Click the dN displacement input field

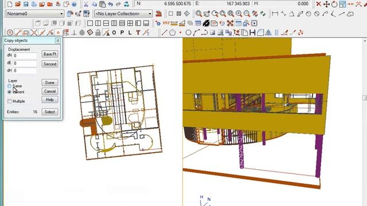[x=25, y=56]
